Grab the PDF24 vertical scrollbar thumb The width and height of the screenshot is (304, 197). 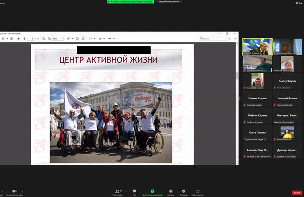237,76
